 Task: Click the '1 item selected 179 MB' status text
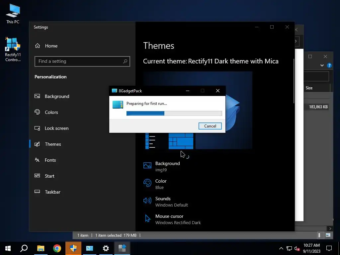(116, 235)
